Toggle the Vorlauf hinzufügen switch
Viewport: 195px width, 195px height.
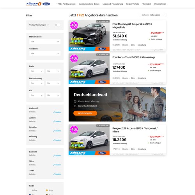(57, 25)
